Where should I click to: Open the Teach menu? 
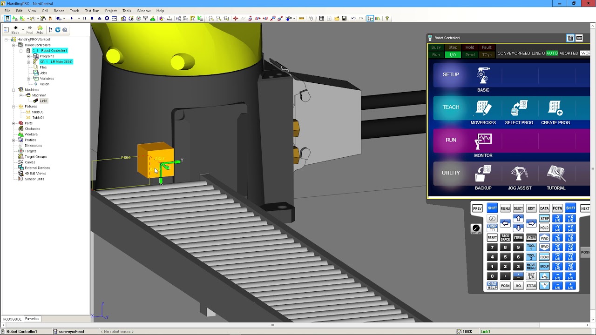(x=74, y=11)
